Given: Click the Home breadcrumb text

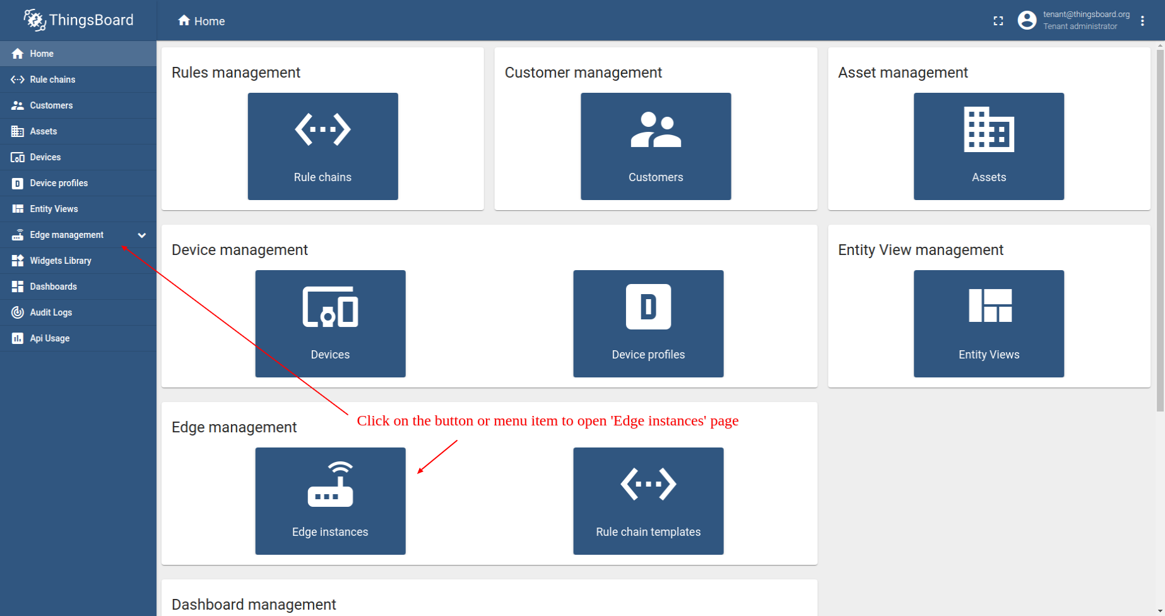Looking at the screenshot, I should coord(210,21).
